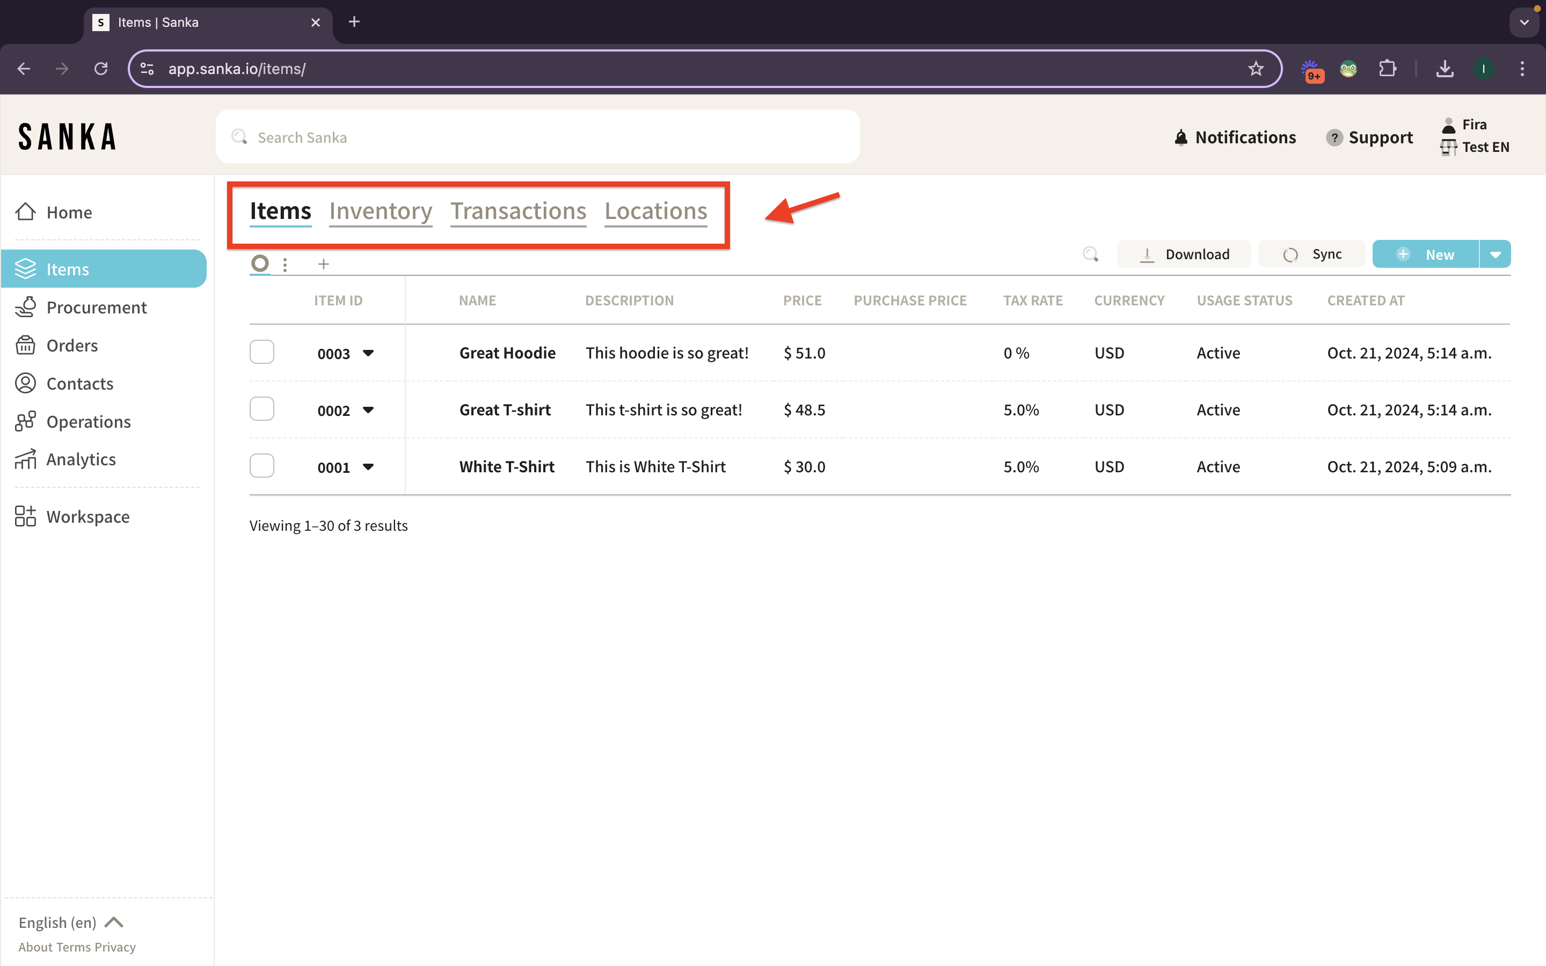The image size is (1546, 966).
Task: Click the Download button
Action: [x=1184, y=254]
